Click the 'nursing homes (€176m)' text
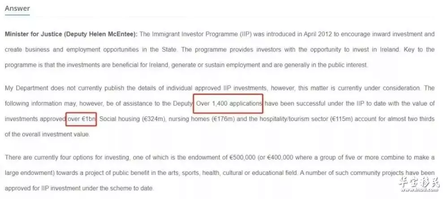This screenshot has width=448, height=199. pos(202,119)
